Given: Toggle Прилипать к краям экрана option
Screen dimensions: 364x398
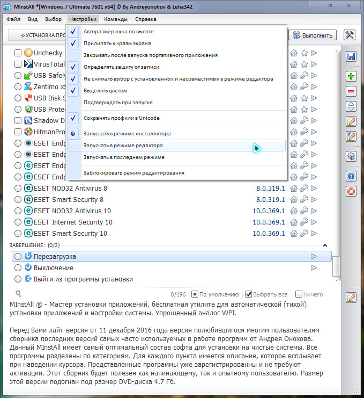Looking at the screenshot, I should (x=176, y=44).
